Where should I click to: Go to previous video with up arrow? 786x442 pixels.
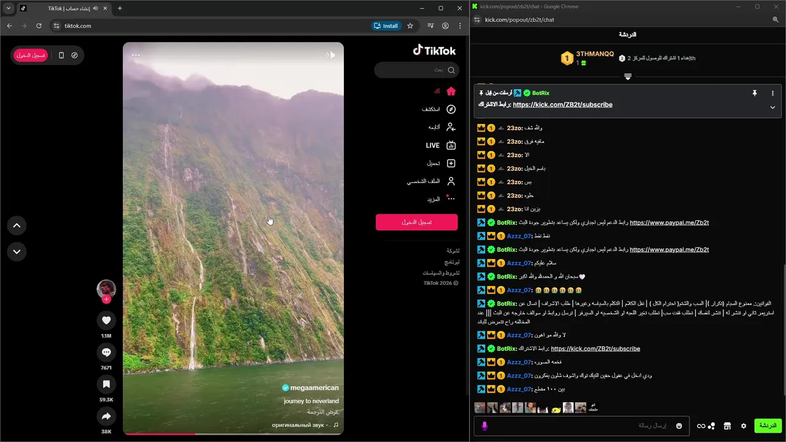pos(17,225)
